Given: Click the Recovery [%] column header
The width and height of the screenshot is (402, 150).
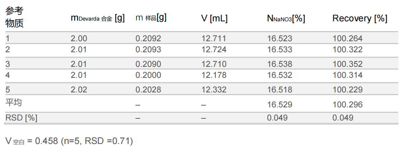Looking at the screenshot, I should 359,18.
